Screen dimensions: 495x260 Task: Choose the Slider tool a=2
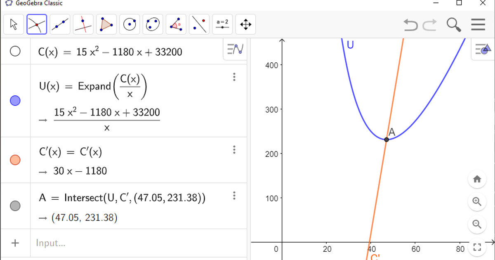(x=222, y=24)
